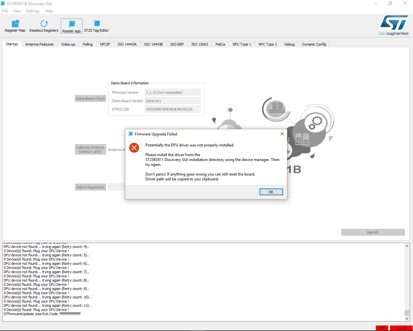Switch to the ISO 14443B tab
413x331 pixels.
(154, 44)
